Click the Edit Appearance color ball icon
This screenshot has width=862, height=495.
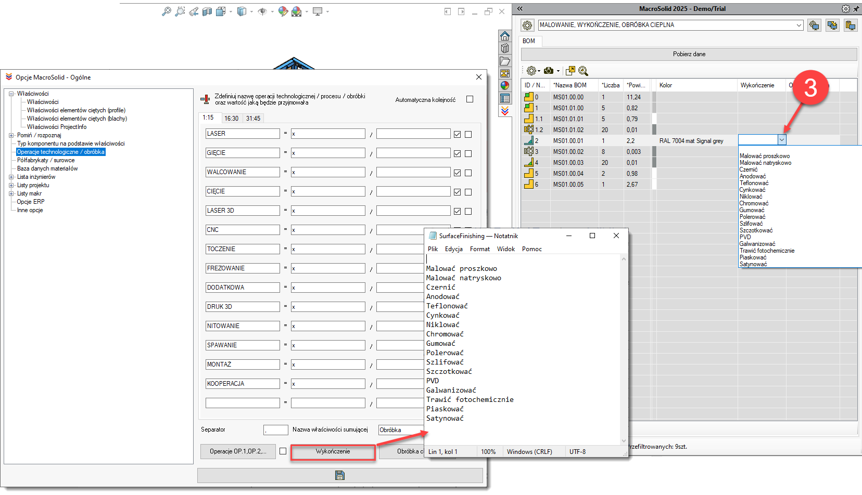pos(283,11)
